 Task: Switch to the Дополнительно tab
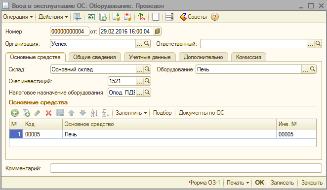click(x=204, y=57)
